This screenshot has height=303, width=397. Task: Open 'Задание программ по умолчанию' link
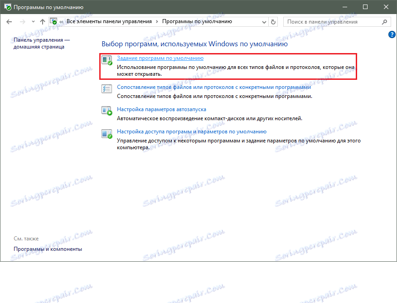pyautogui.click(x=160, y=58)
